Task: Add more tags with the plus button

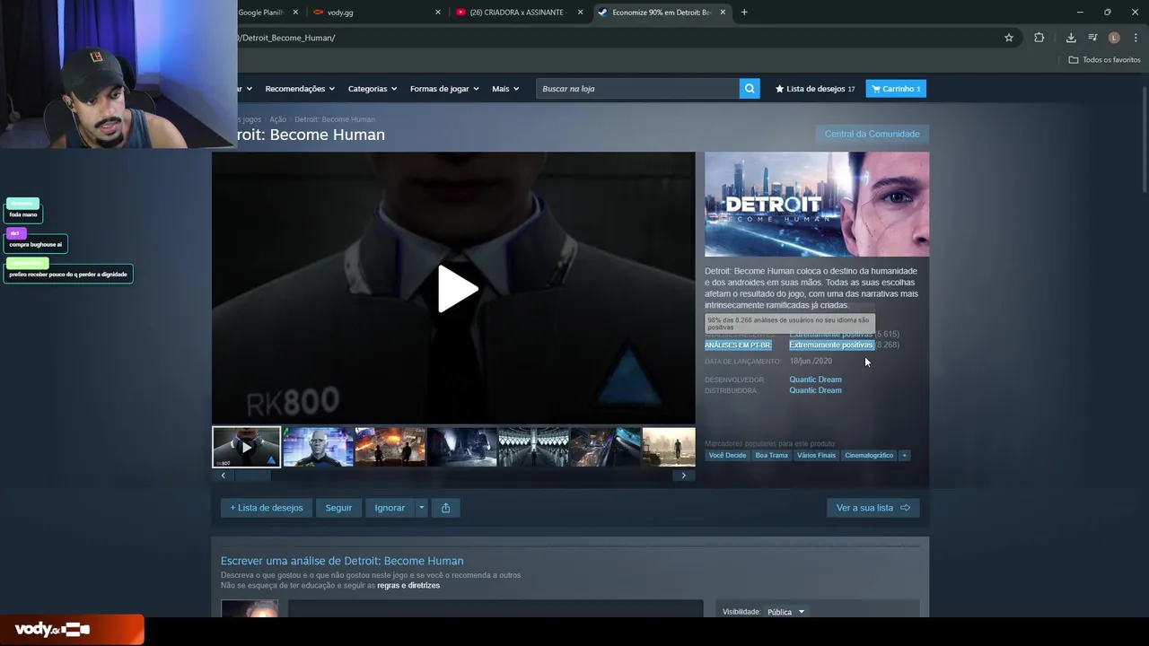Action: pyautogui.click(x=904, y=455)
